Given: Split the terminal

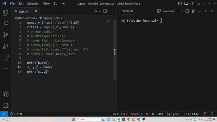Looking at the screenshot, I should (187, 11).
